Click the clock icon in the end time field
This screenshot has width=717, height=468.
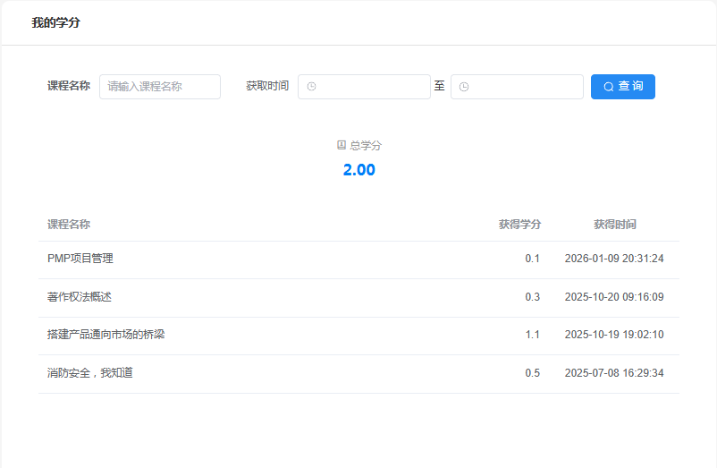(464, 87)
